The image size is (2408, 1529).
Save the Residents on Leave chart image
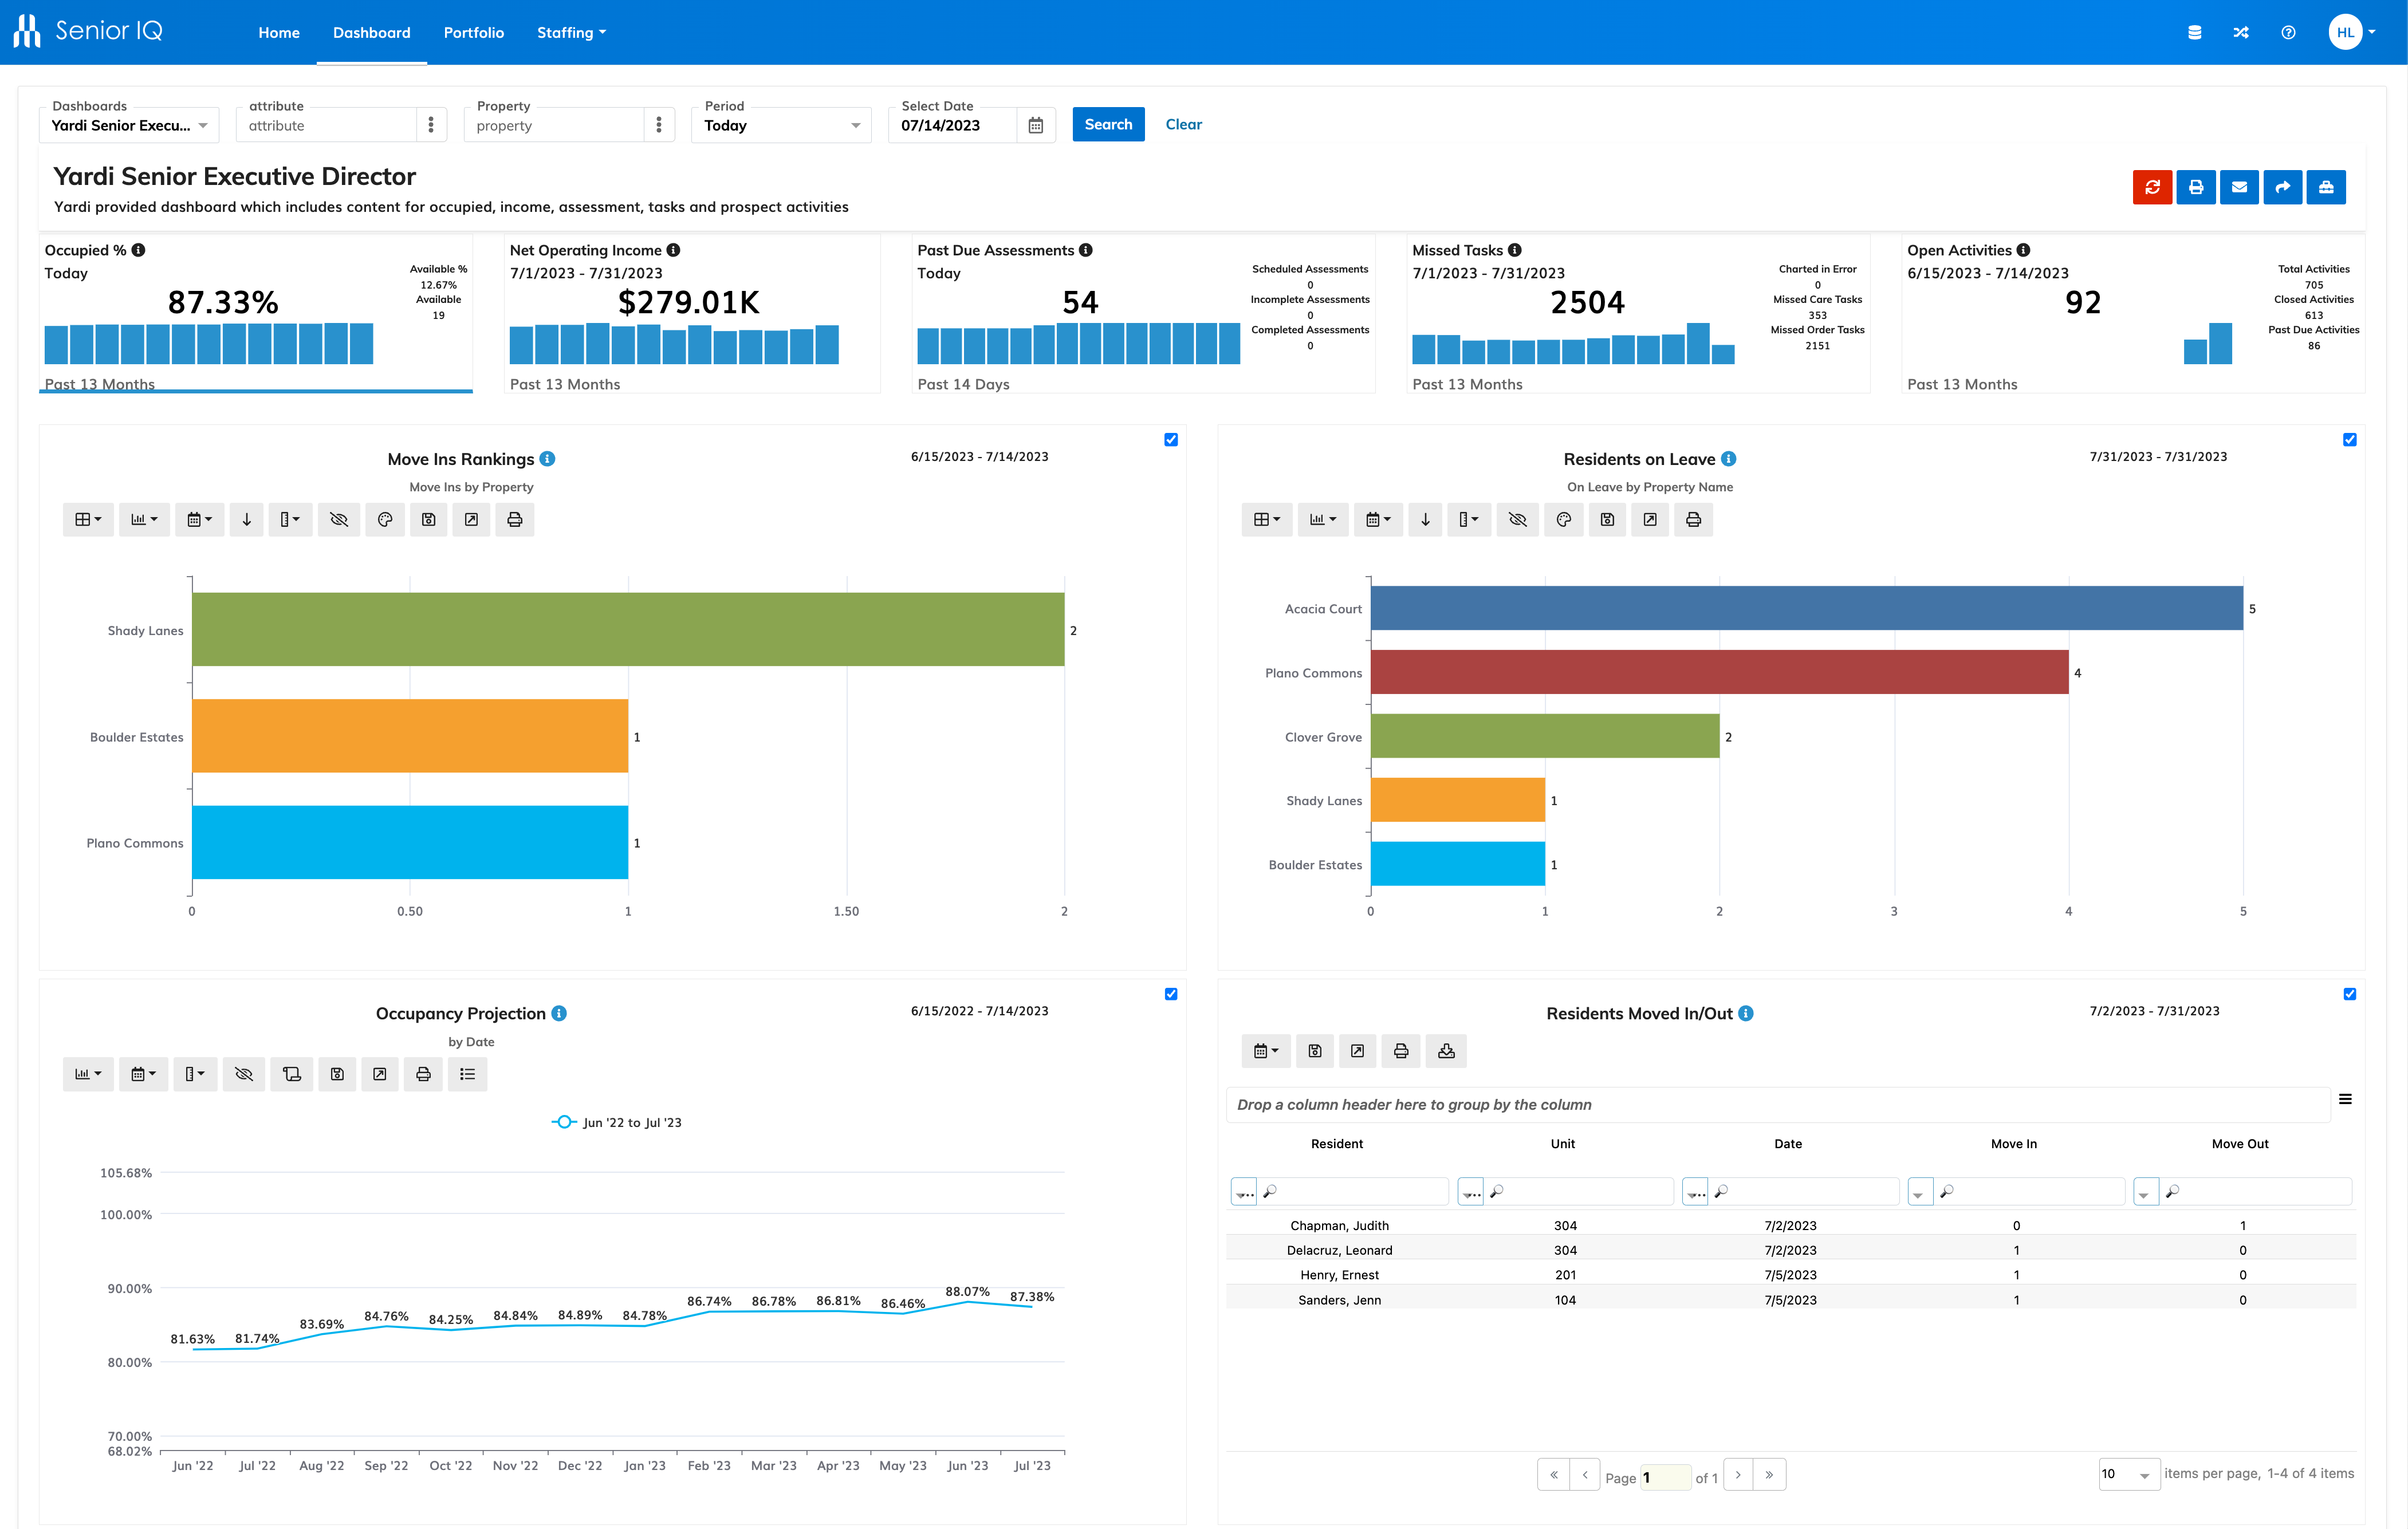(x=1607, y=519)
